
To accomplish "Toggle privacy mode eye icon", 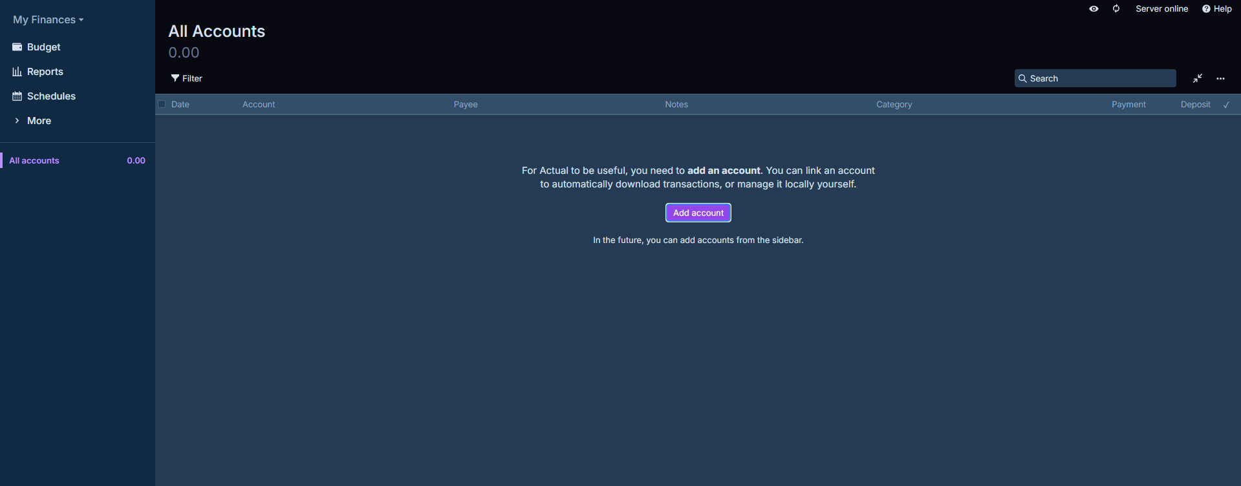I will (1094, 9).
